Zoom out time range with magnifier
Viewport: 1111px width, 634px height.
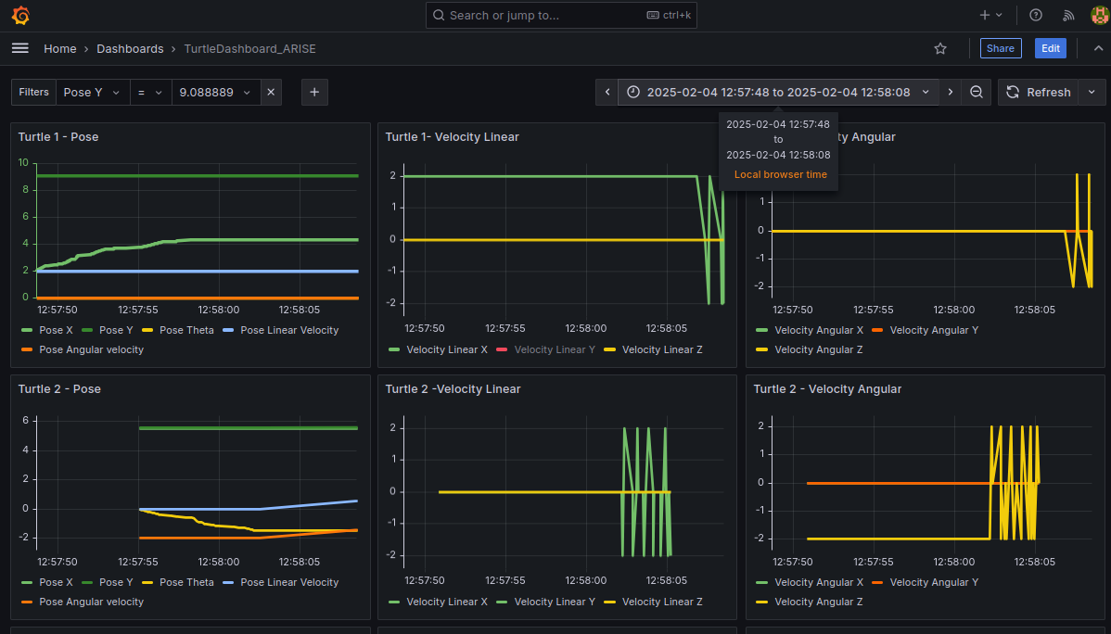[x=977, y=92]
